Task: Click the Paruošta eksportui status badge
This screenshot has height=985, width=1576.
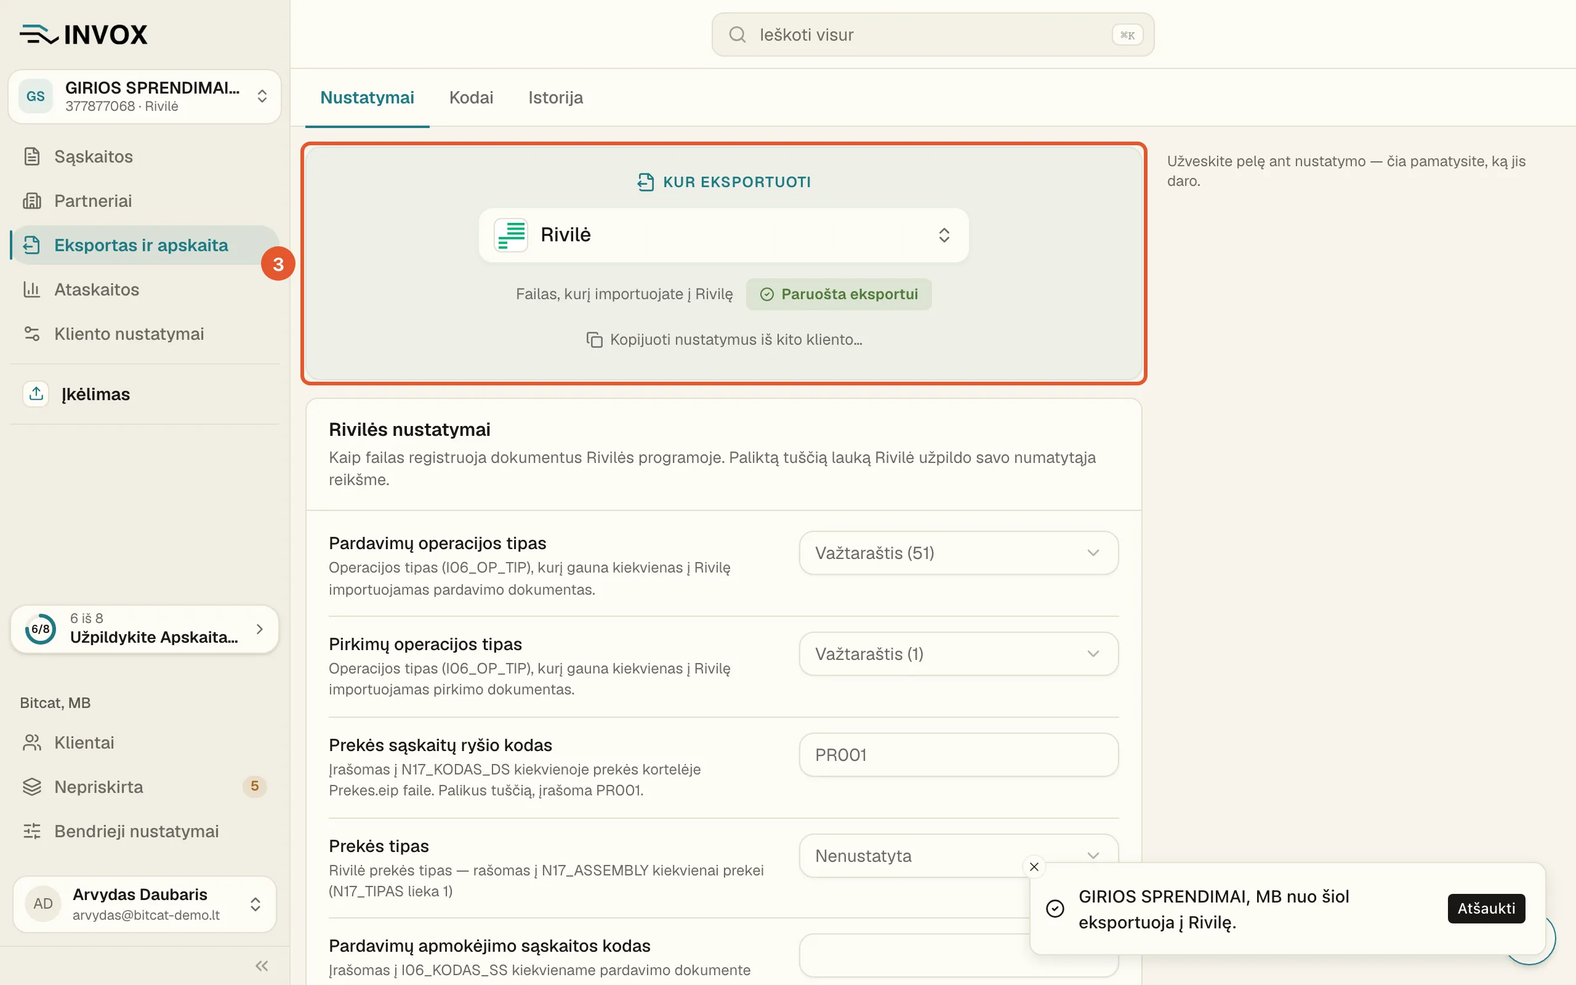Action: pos(838,294)
